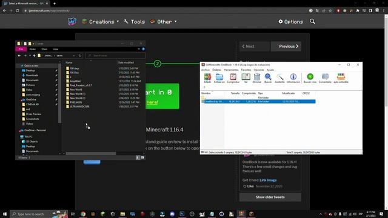This screenshot has width=388, height=218.
Task: Open the Tools menu on the website
Action: tap(135, 22)
